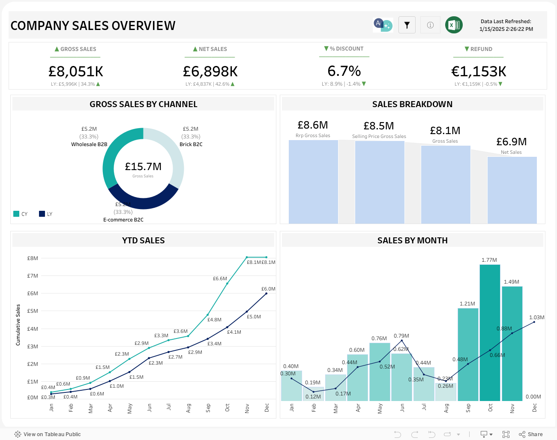Image resolution: width=557 pixels, height=440 pixels.
Task: Click the SALES BREAKDOWN title
Action: 412,104
